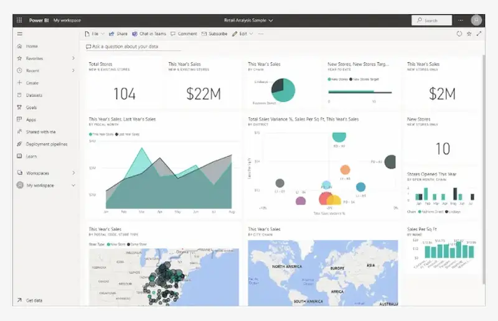Click the Workspaces icon in sidebar

point(20,173)
